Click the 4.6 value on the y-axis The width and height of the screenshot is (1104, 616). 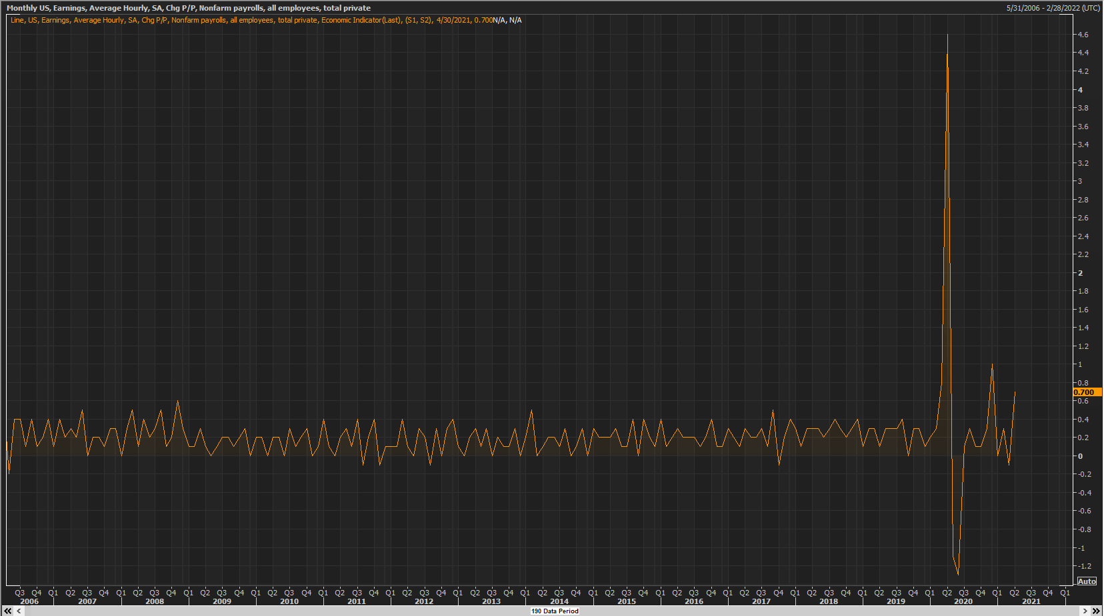click(x=1083, y=35)
